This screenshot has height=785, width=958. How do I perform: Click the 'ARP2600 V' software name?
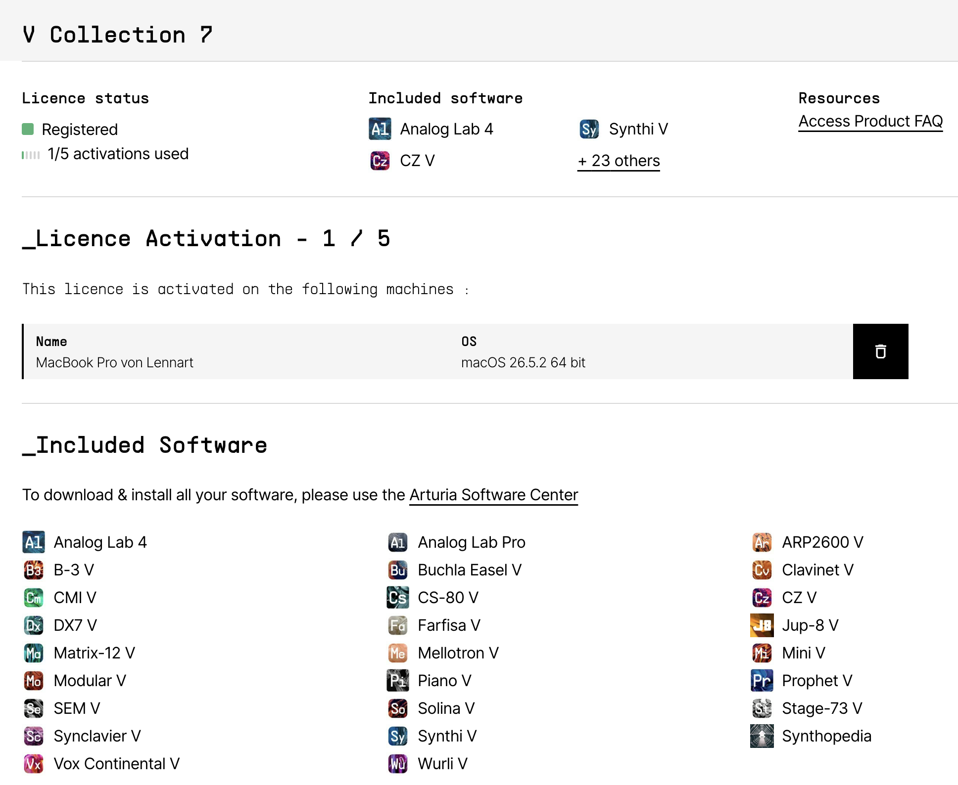pyautogui.click(x=822, y=542)
